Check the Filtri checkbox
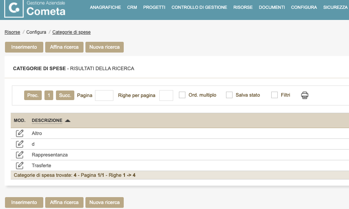Image resolution: width=349 pixels, height=209 pixels. pyautogui.click(x=274, y=95)
